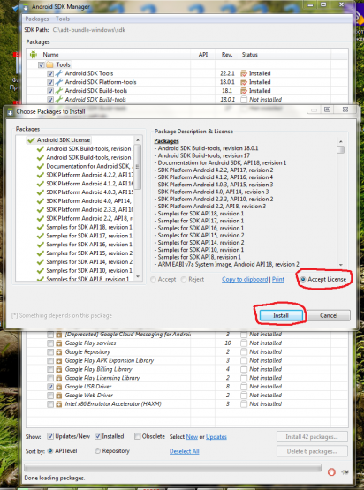This screenshot has height=490, width=364.
Task: Click the Intel x86 Emulator Accelerator package icon
Action: point(58,404)
